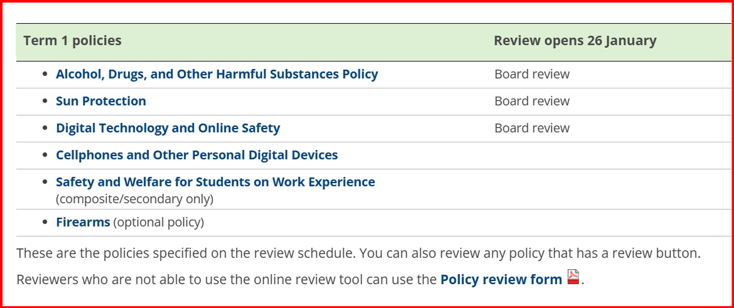Click the Review opens 26 January header
Image resolution: width=734 pixels, height=308 pixels.
pos(575,41)
